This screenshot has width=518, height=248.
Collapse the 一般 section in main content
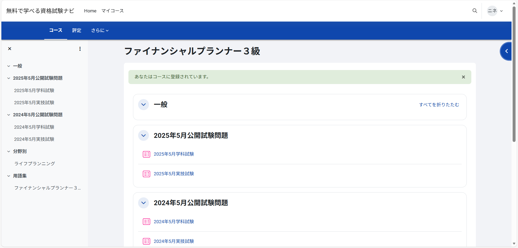point(144,105)
